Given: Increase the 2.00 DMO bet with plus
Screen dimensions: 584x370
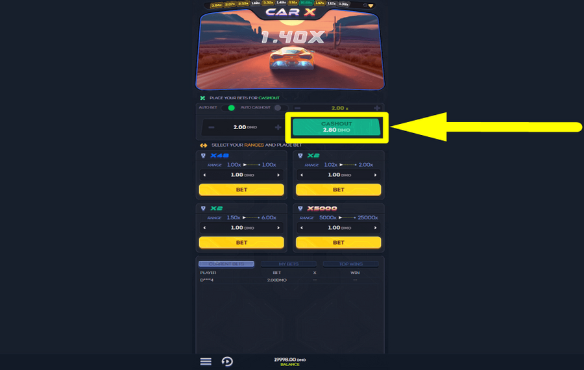Looking at the screenshot, I should 278,127.
